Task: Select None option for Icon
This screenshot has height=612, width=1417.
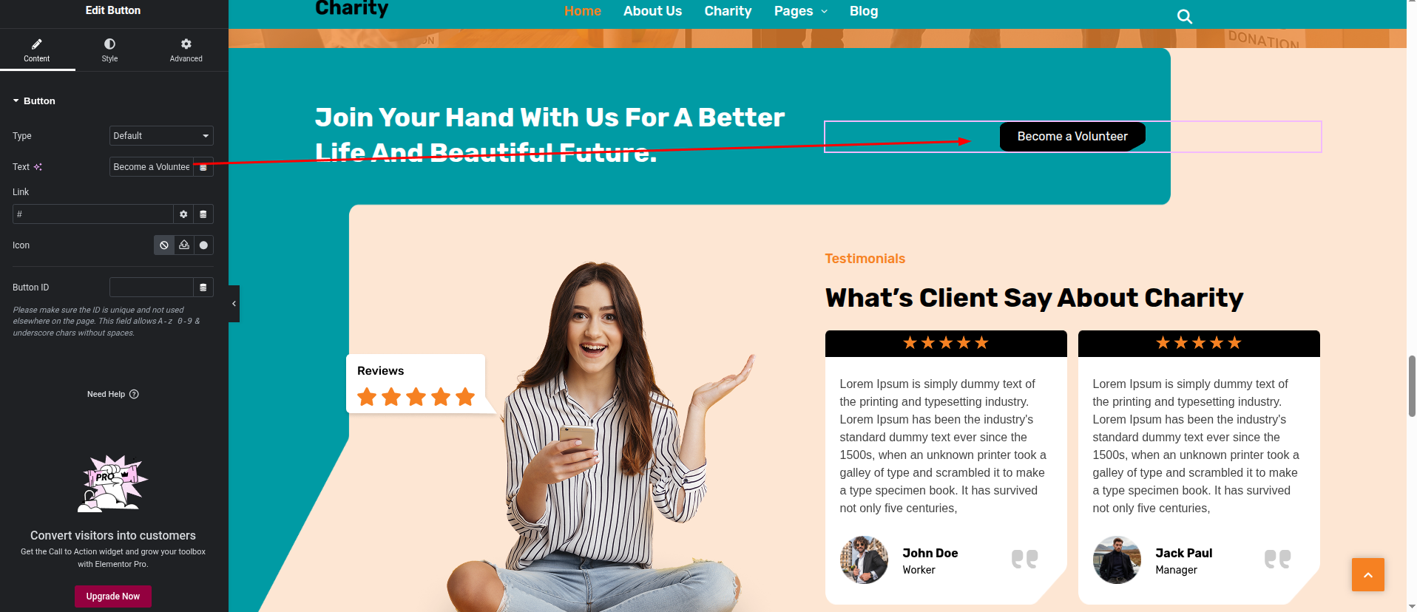Action: point(164,245)
